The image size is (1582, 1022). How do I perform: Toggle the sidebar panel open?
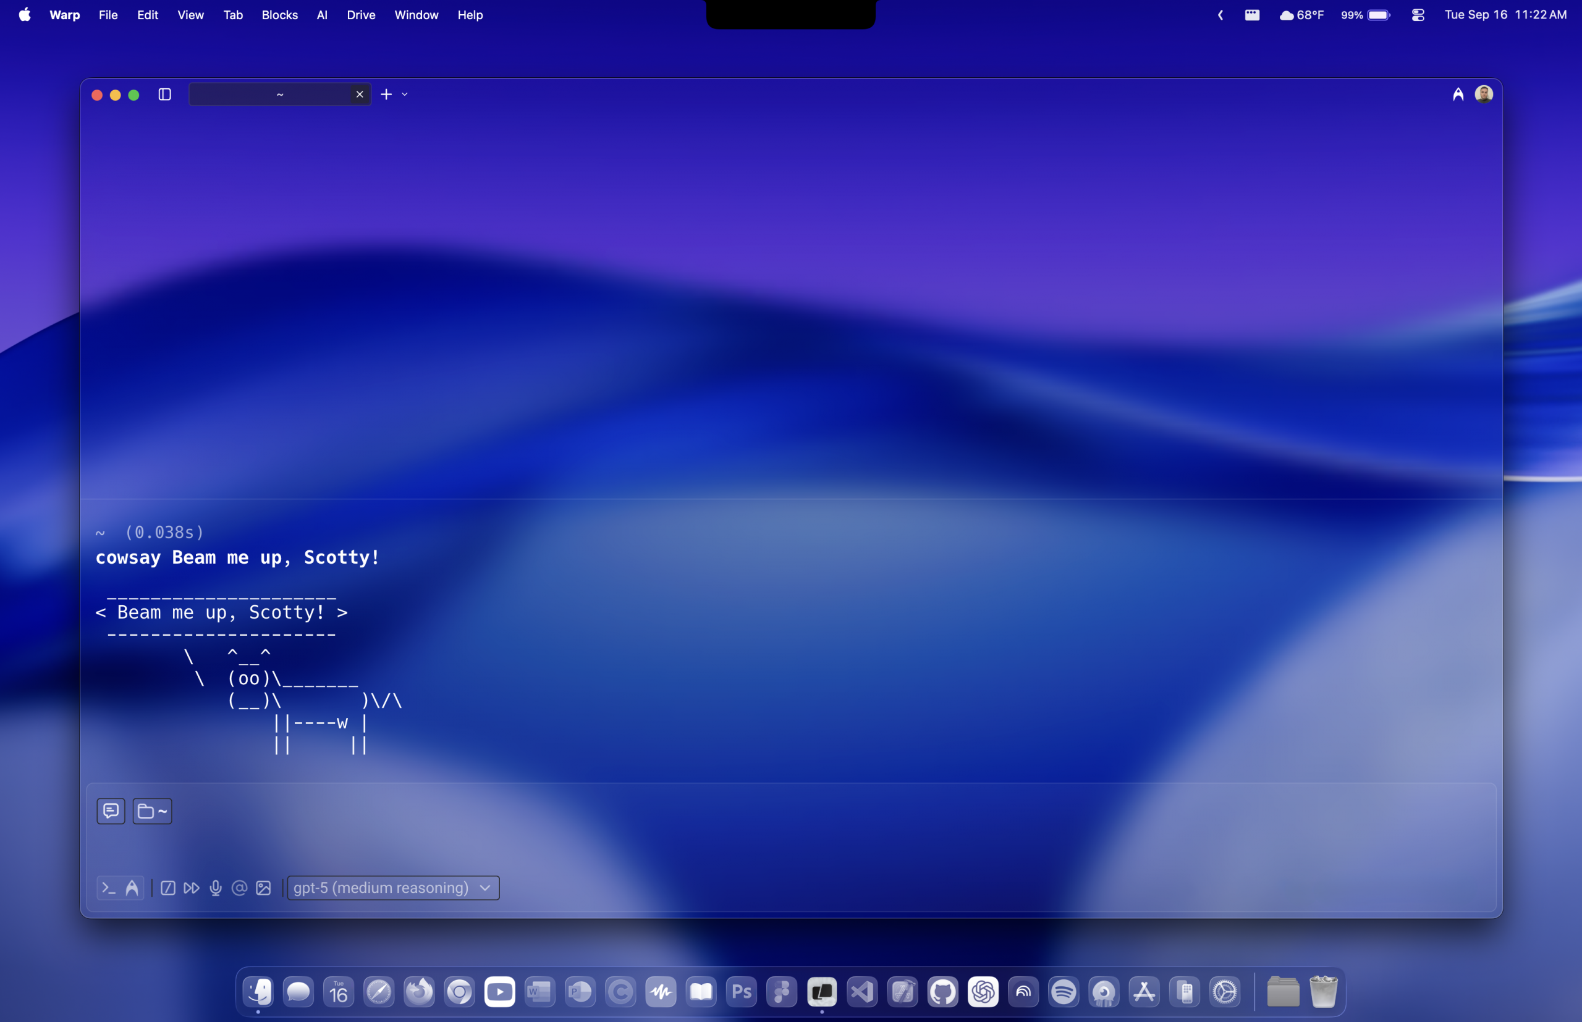[x=165, y=94]
